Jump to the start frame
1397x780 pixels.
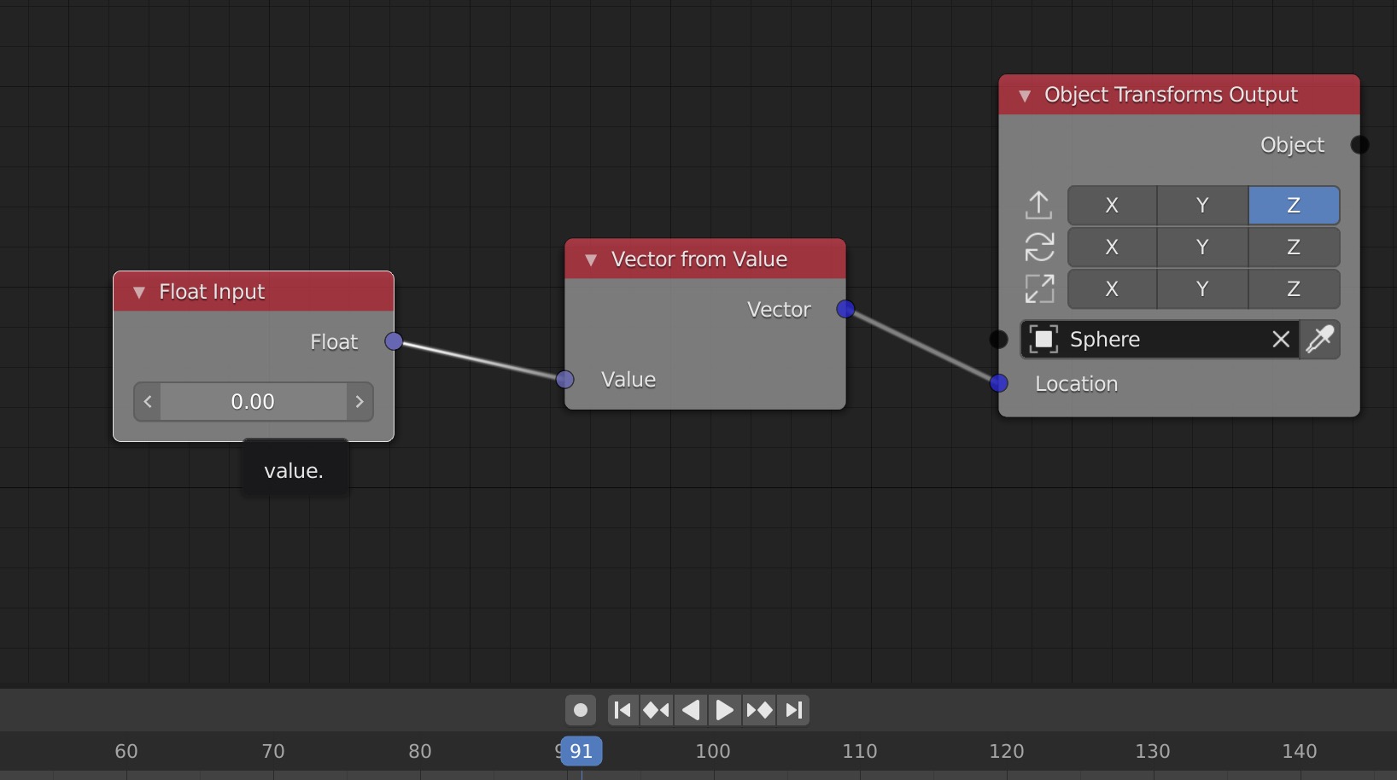pyautogui.click(x=623, y=710)
